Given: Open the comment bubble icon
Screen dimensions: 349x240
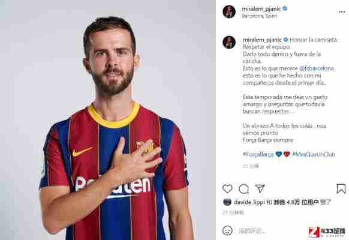Looking at the screenshot, I should [x=243, y=189].
